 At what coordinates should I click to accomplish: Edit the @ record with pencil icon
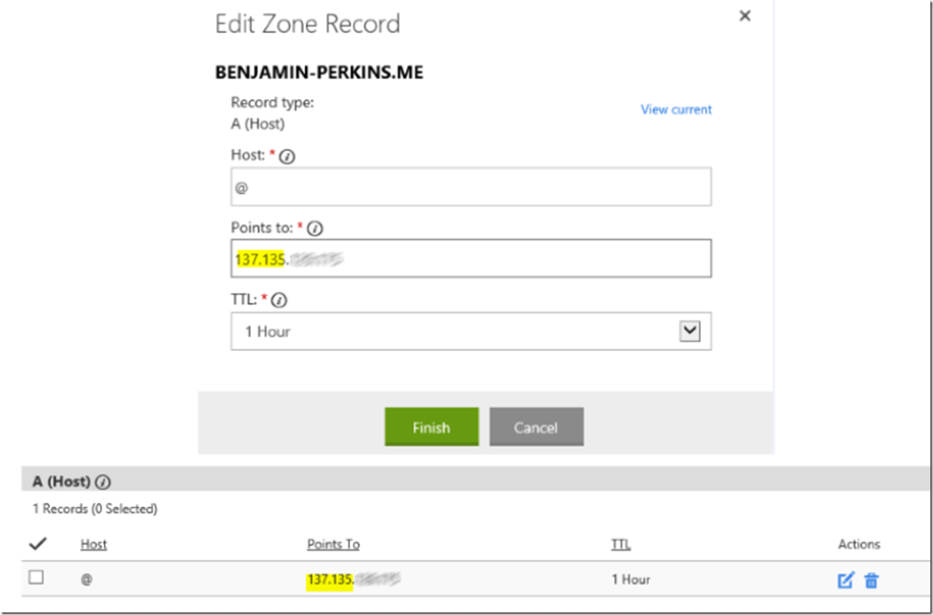pyautogui.click(x=845, y=580)
